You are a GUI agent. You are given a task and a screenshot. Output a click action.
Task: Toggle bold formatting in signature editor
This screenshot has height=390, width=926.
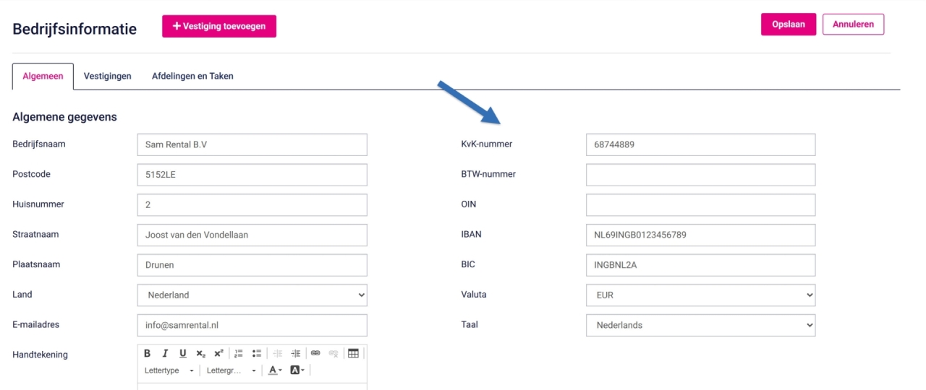click(x=147, y=353)
